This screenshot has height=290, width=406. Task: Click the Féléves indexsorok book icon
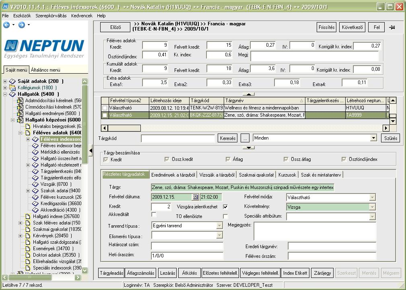pos(35,139)
